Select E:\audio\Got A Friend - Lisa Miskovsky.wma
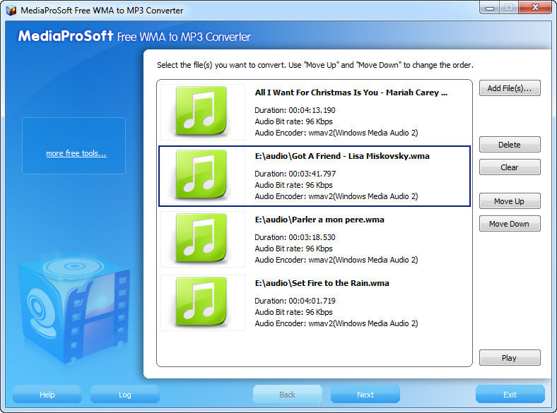This screenshot has height=413, width=557. click(x=342, y=156)
